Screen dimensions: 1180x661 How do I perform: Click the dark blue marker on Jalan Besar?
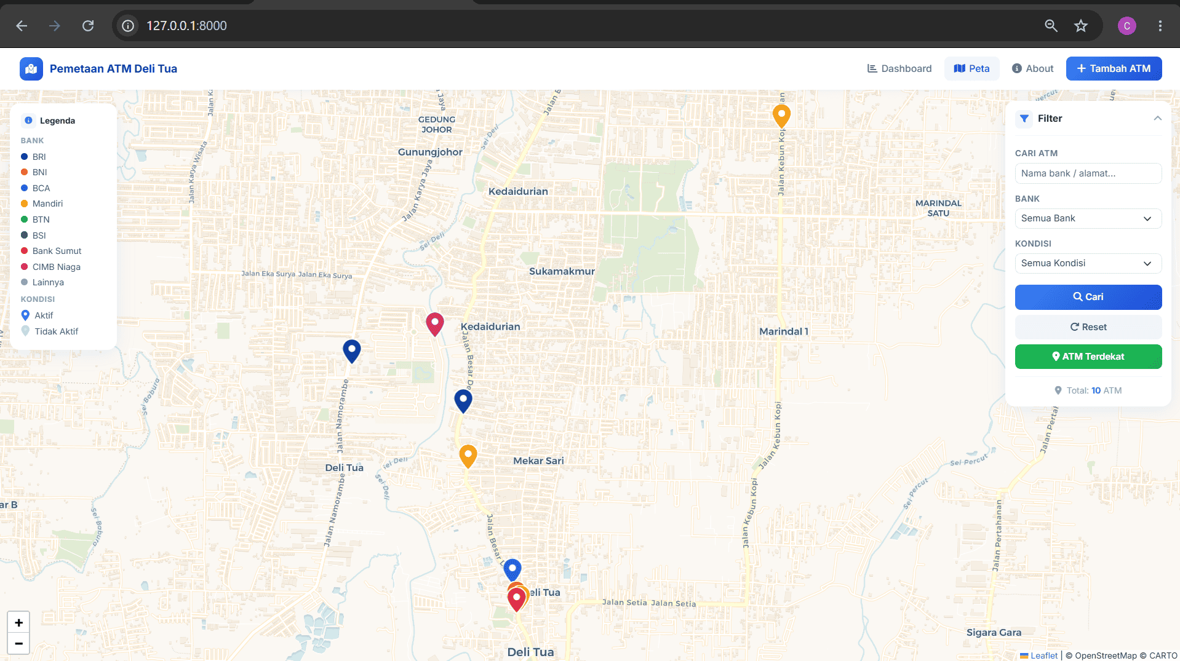(x=463, y=400)
